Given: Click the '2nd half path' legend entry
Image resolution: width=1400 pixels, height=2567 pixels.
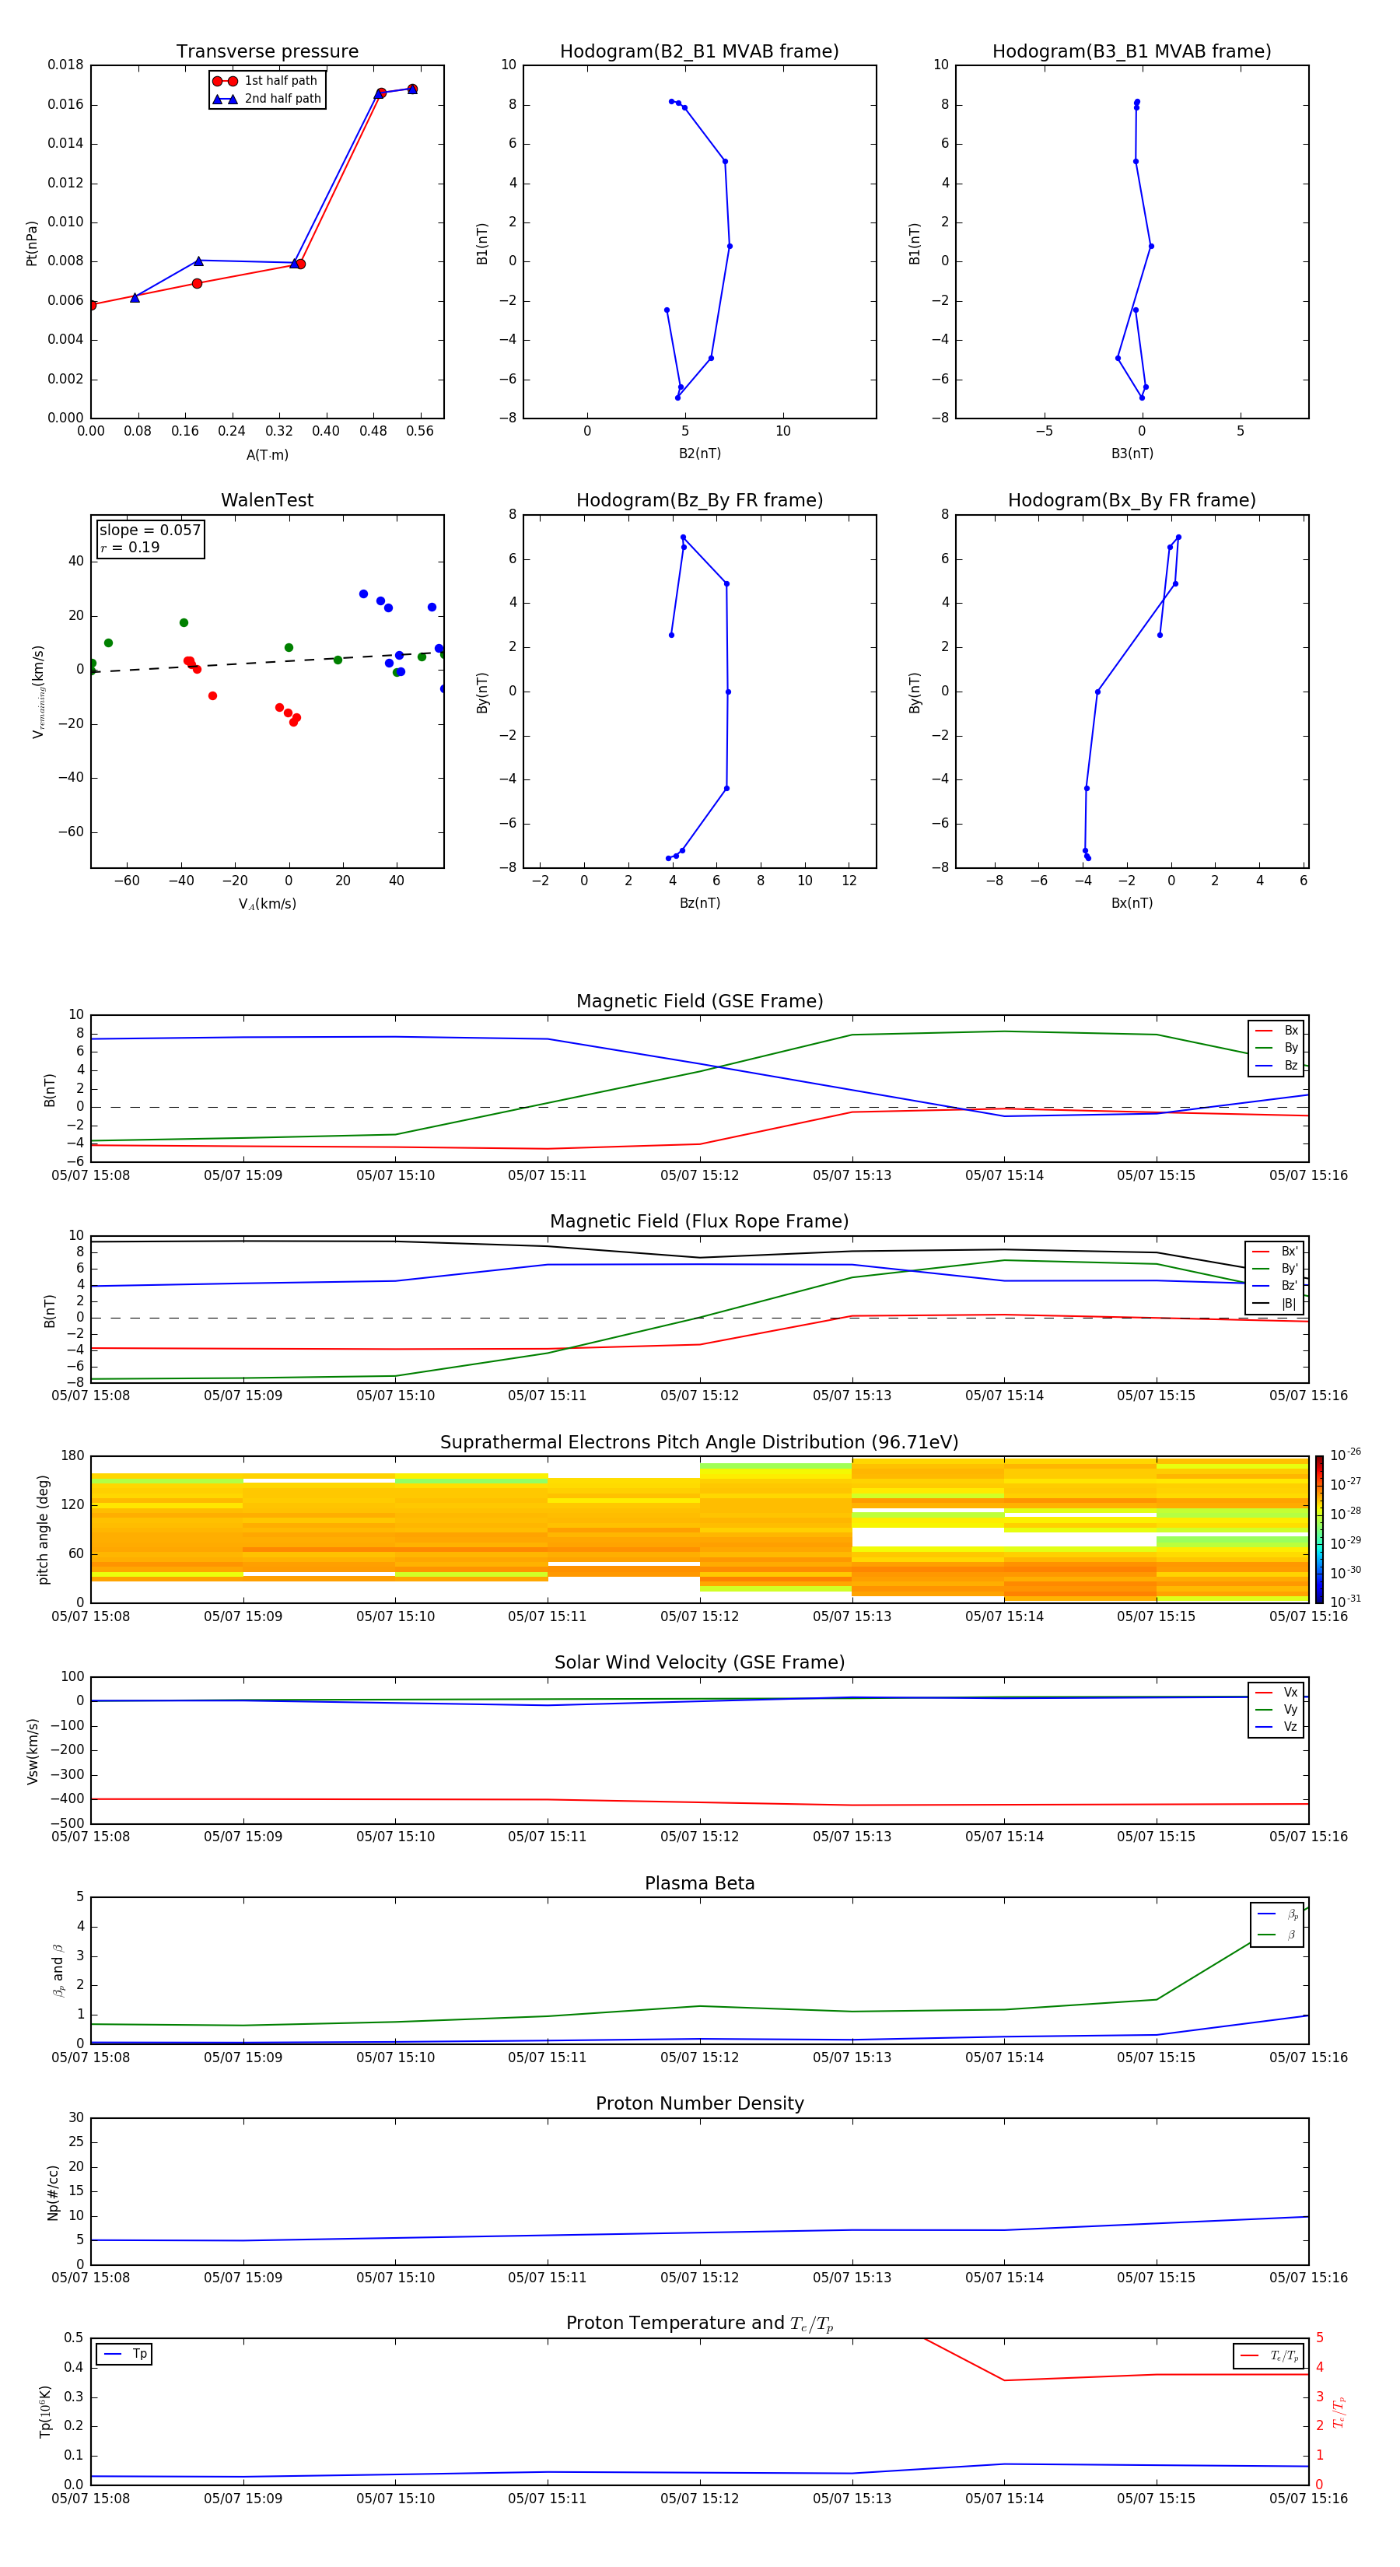Looking at the screenshot, I should (x=265, y=99).
